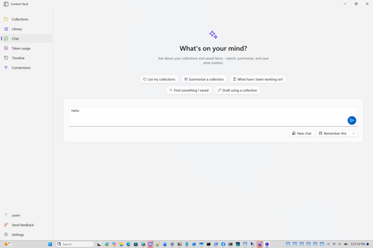Viewport: 373px width, 248px height.
Task: Open the Library grid icon
Action: 6,29
